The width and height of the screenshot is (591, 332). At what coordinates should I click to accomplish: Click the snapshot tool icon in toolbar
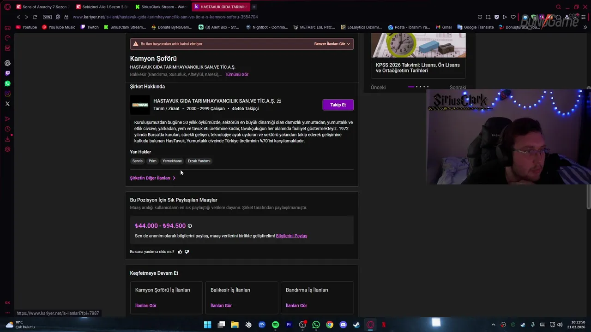pyautogui.click(x=488, y=17)
